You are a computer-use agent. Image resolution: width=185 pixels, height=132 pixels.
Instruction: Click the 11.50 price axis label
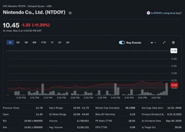[x=174, y=59]
